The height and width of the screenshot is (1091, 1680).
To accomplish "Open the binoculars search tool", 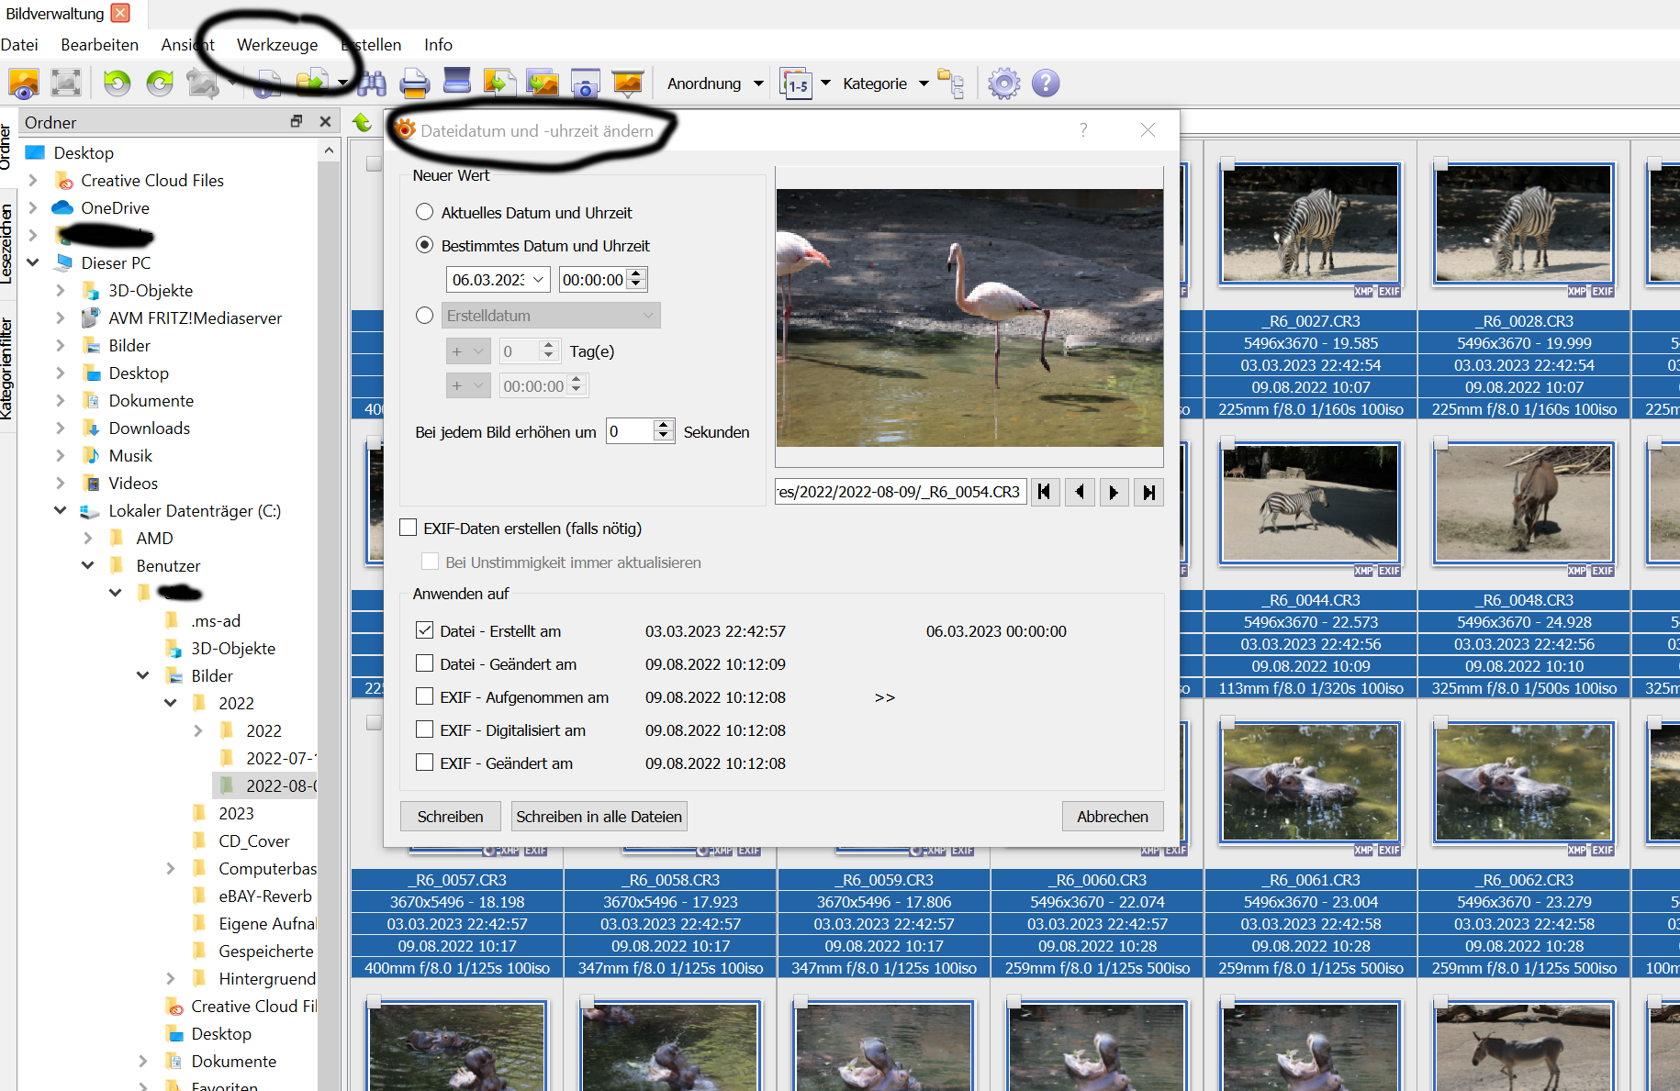I will pyautogui.click(x=372, y=83).
